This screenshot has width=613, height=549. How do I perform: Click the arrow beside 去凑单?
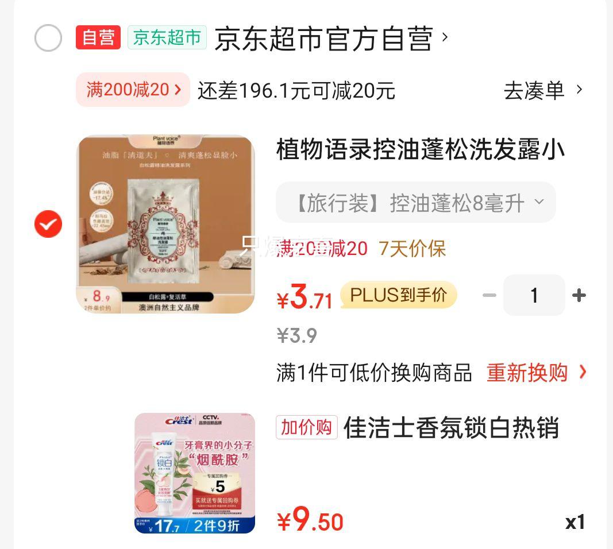(x=579, y=90)
